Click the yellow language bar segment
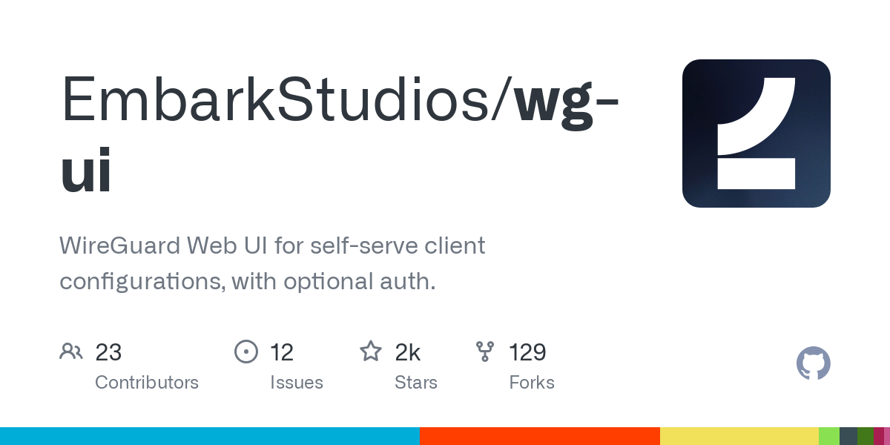 point(739,436)
